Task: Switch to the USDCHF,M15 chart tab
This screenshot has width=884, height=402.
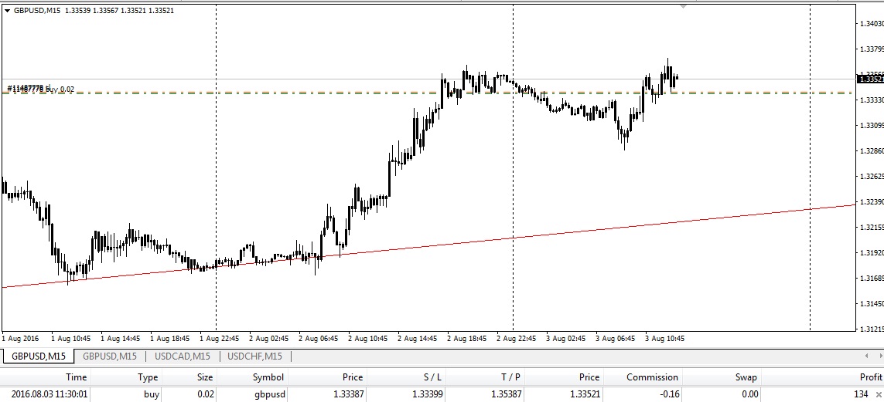Action: click(x=254, y=356)
